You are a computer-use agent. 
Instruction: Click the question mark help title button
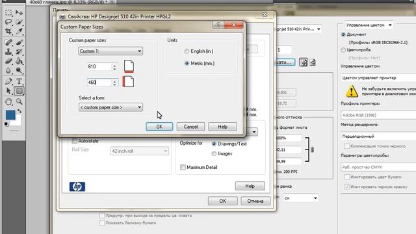click(218, 25)
